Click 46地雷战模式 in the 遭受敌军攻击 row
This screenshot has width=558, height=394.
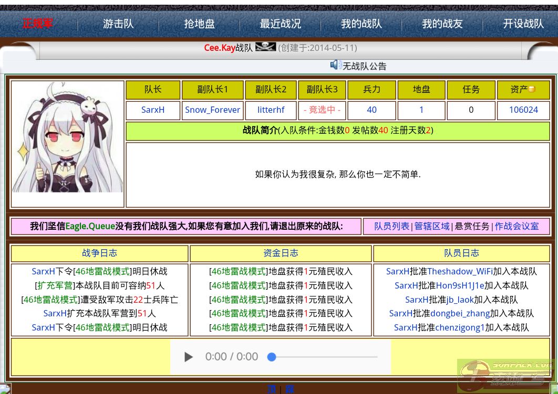click(50, 300)
